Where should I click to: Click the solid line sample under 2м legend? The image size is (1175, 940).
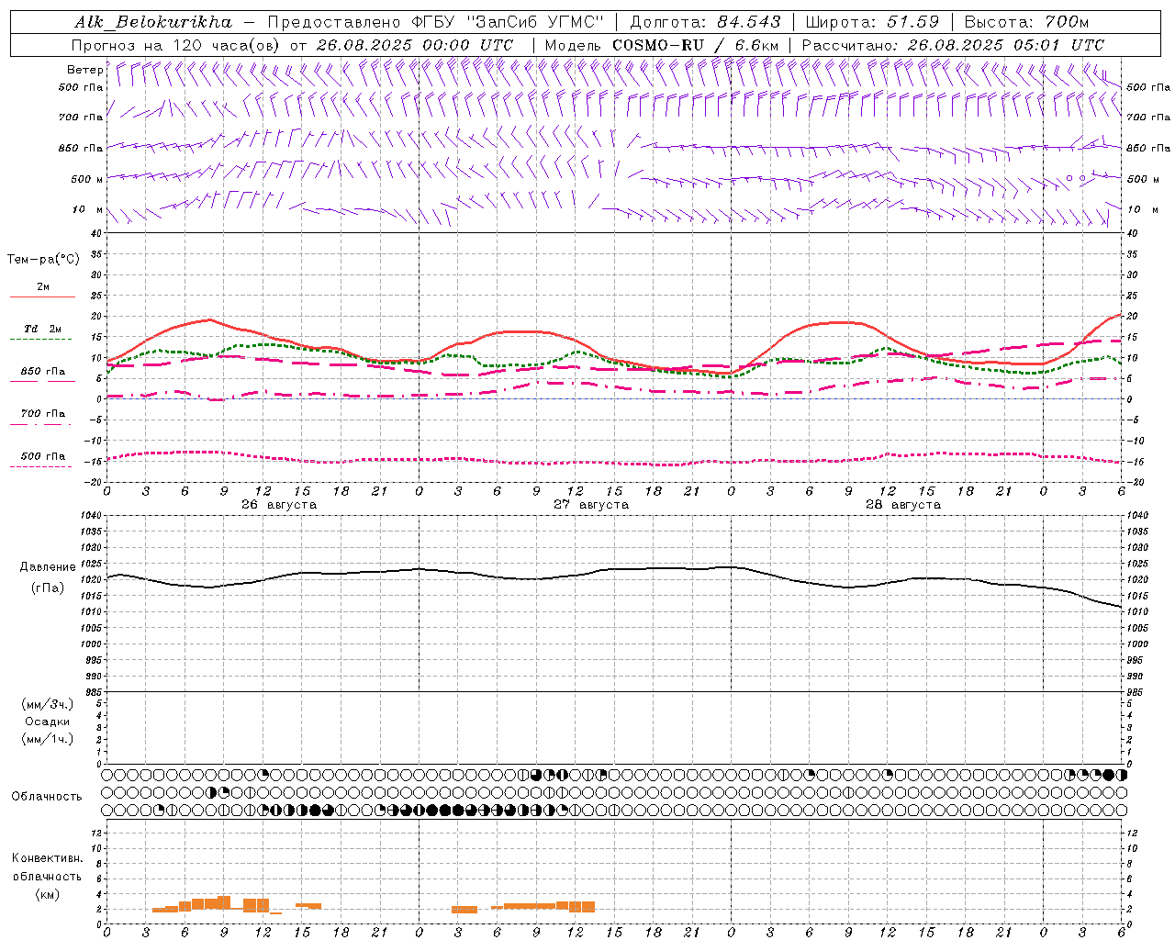(42, 297)
